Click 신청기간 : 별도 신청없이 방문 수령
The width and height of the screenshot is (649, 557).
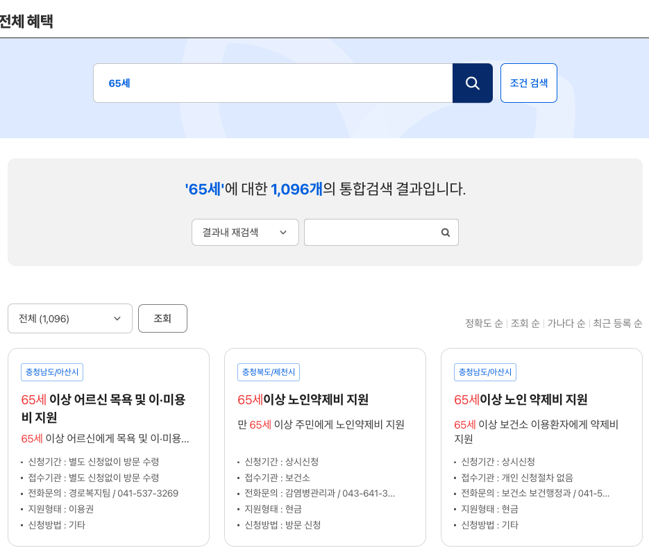coord(94,462)
